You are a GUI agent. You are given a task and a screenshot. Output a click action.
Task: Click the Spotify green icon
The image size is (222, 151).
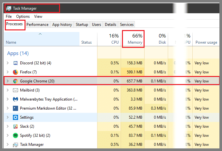click(15, 135)
